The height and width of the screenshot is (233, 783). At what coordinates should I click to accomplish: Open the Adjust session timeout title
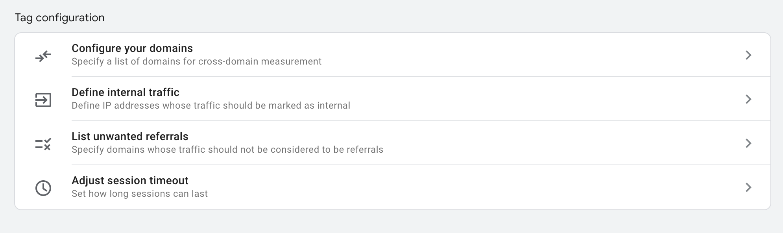pyautogui.click(x=130, y=180)
